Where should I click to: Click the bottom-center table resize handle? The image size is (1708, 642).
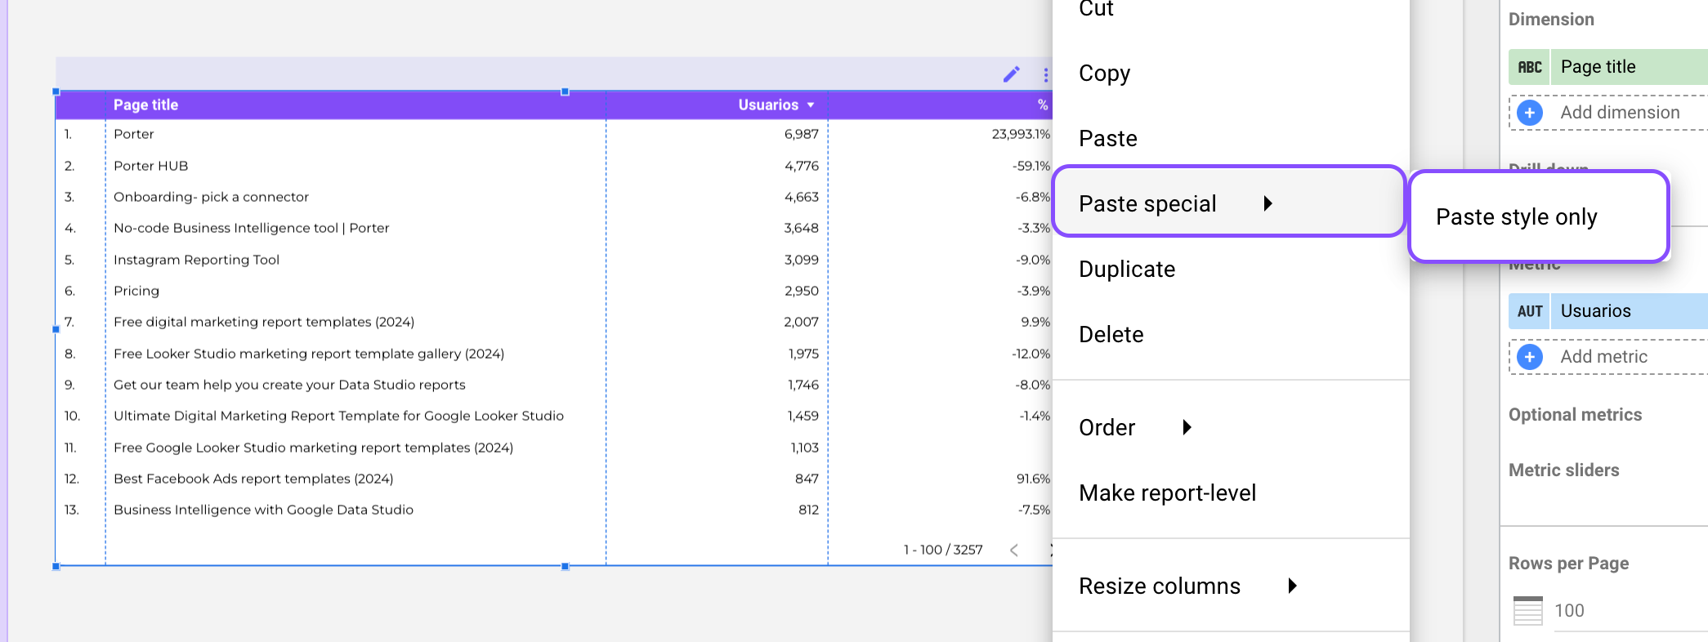pyautogui.click(x=565, y=566)
